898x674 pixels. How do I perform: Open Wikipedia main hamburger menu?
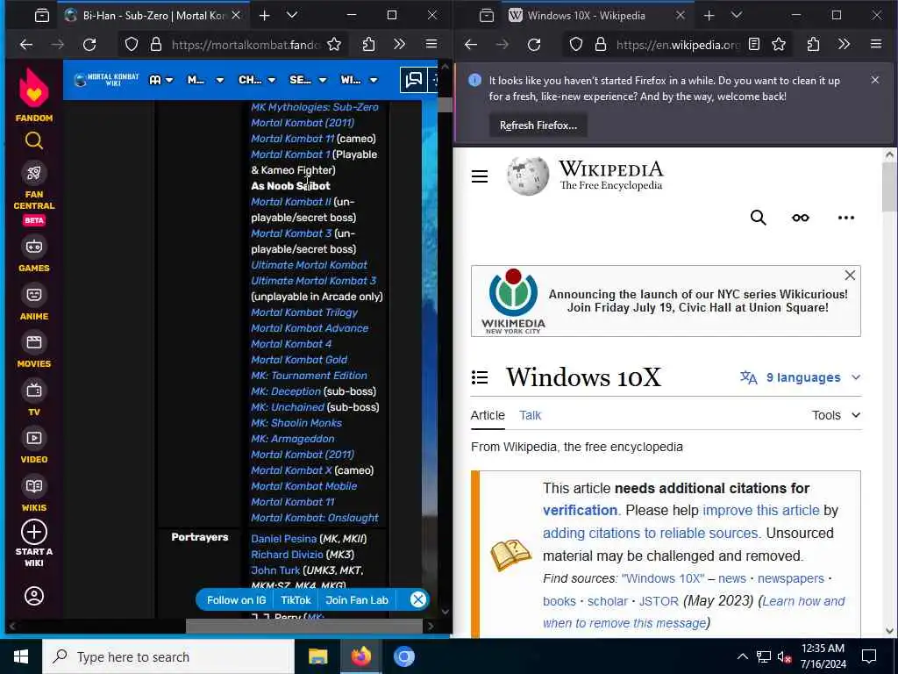coord(480,176)
